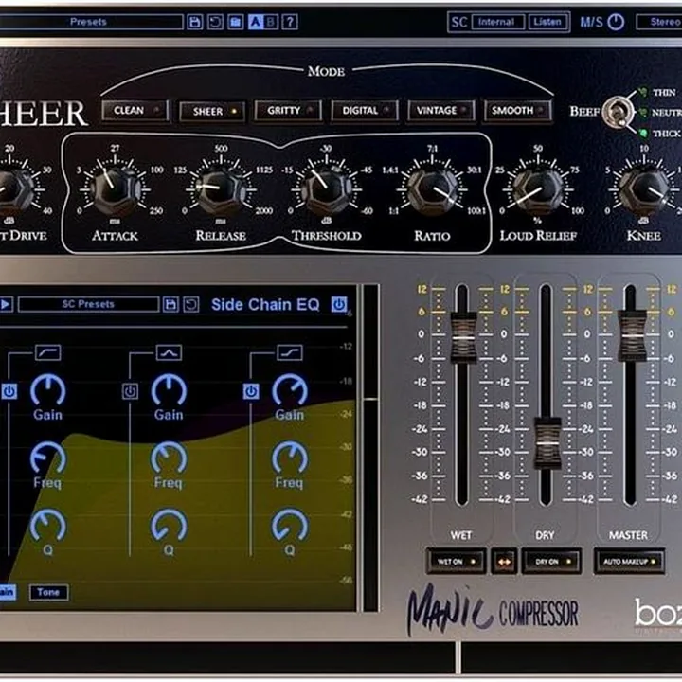The width and height of the screenshot is (682, 682).
Task: Toggle the middle EQ band power
Action: click(130, 391)
